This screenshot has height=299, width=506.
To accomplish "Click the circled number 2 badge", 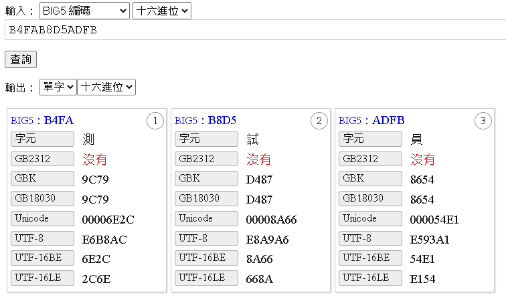I will click(x=319, y=121).
